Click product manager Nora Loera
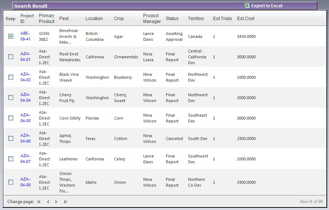 pos(148,57)
